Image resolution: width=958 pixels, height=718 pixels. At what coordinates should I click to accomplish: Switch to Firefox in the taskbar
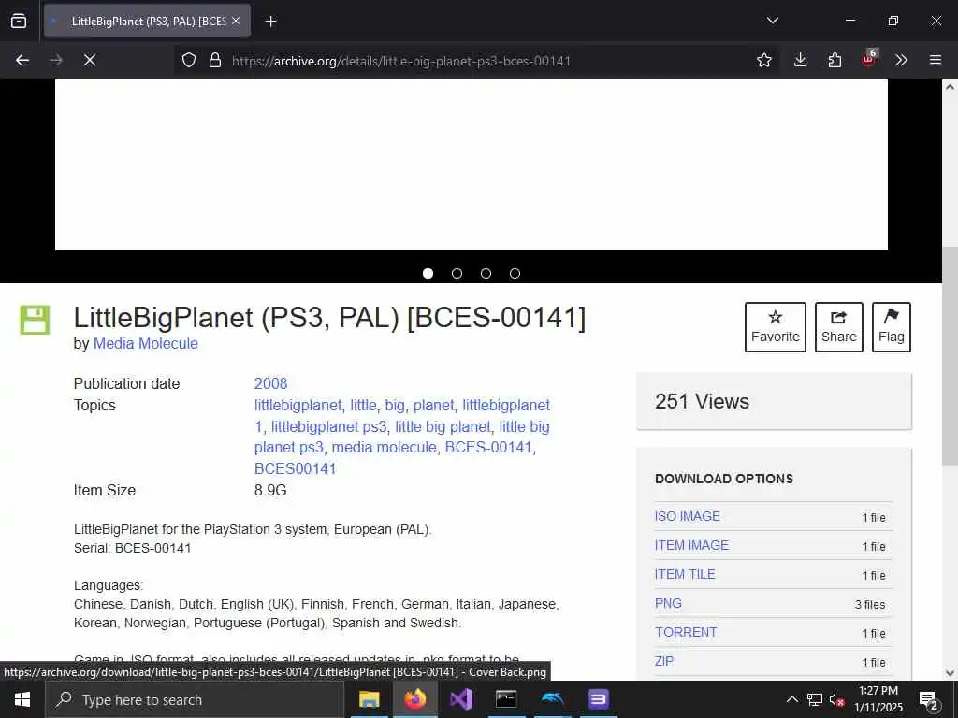pyautogui.click(x=414, y=699)
